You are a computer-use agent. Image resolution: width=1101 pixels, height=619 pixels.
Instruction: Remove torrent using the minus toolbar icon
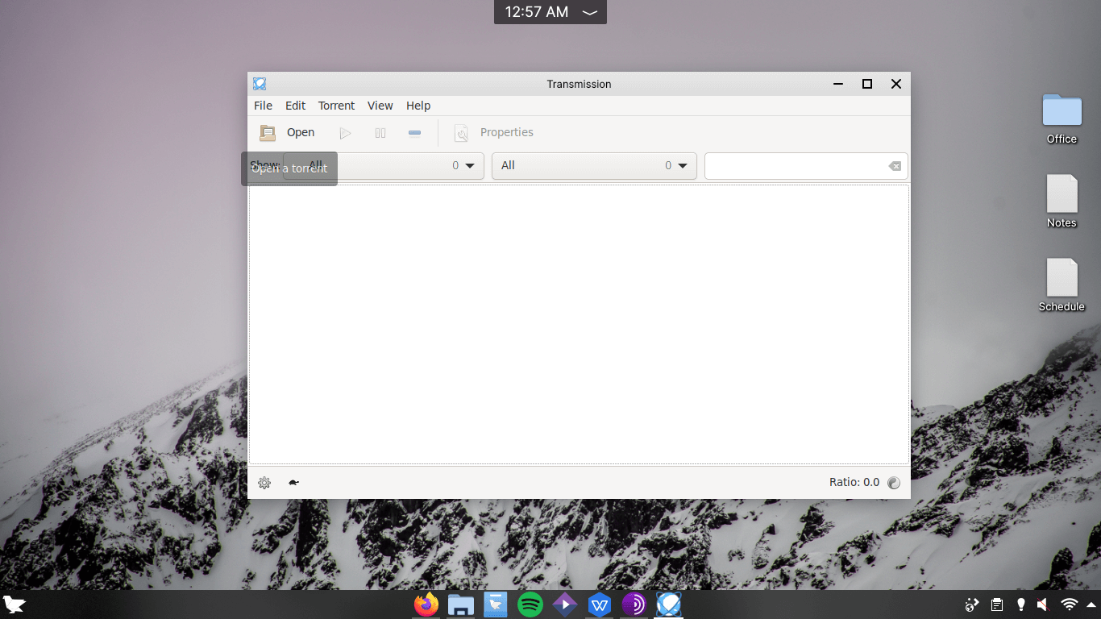414,133
